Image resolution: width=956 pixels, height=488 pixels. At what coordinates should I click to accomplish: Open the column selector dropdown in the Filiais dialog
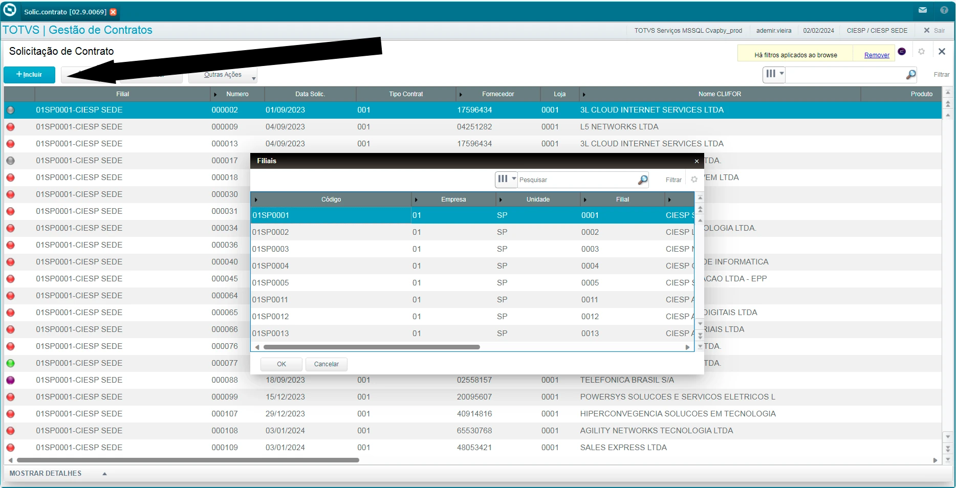(x=506, y=180)
